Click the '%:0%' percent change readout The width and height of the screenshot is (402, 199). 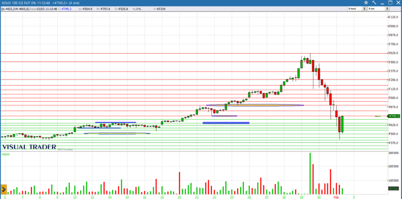point(137,9)
